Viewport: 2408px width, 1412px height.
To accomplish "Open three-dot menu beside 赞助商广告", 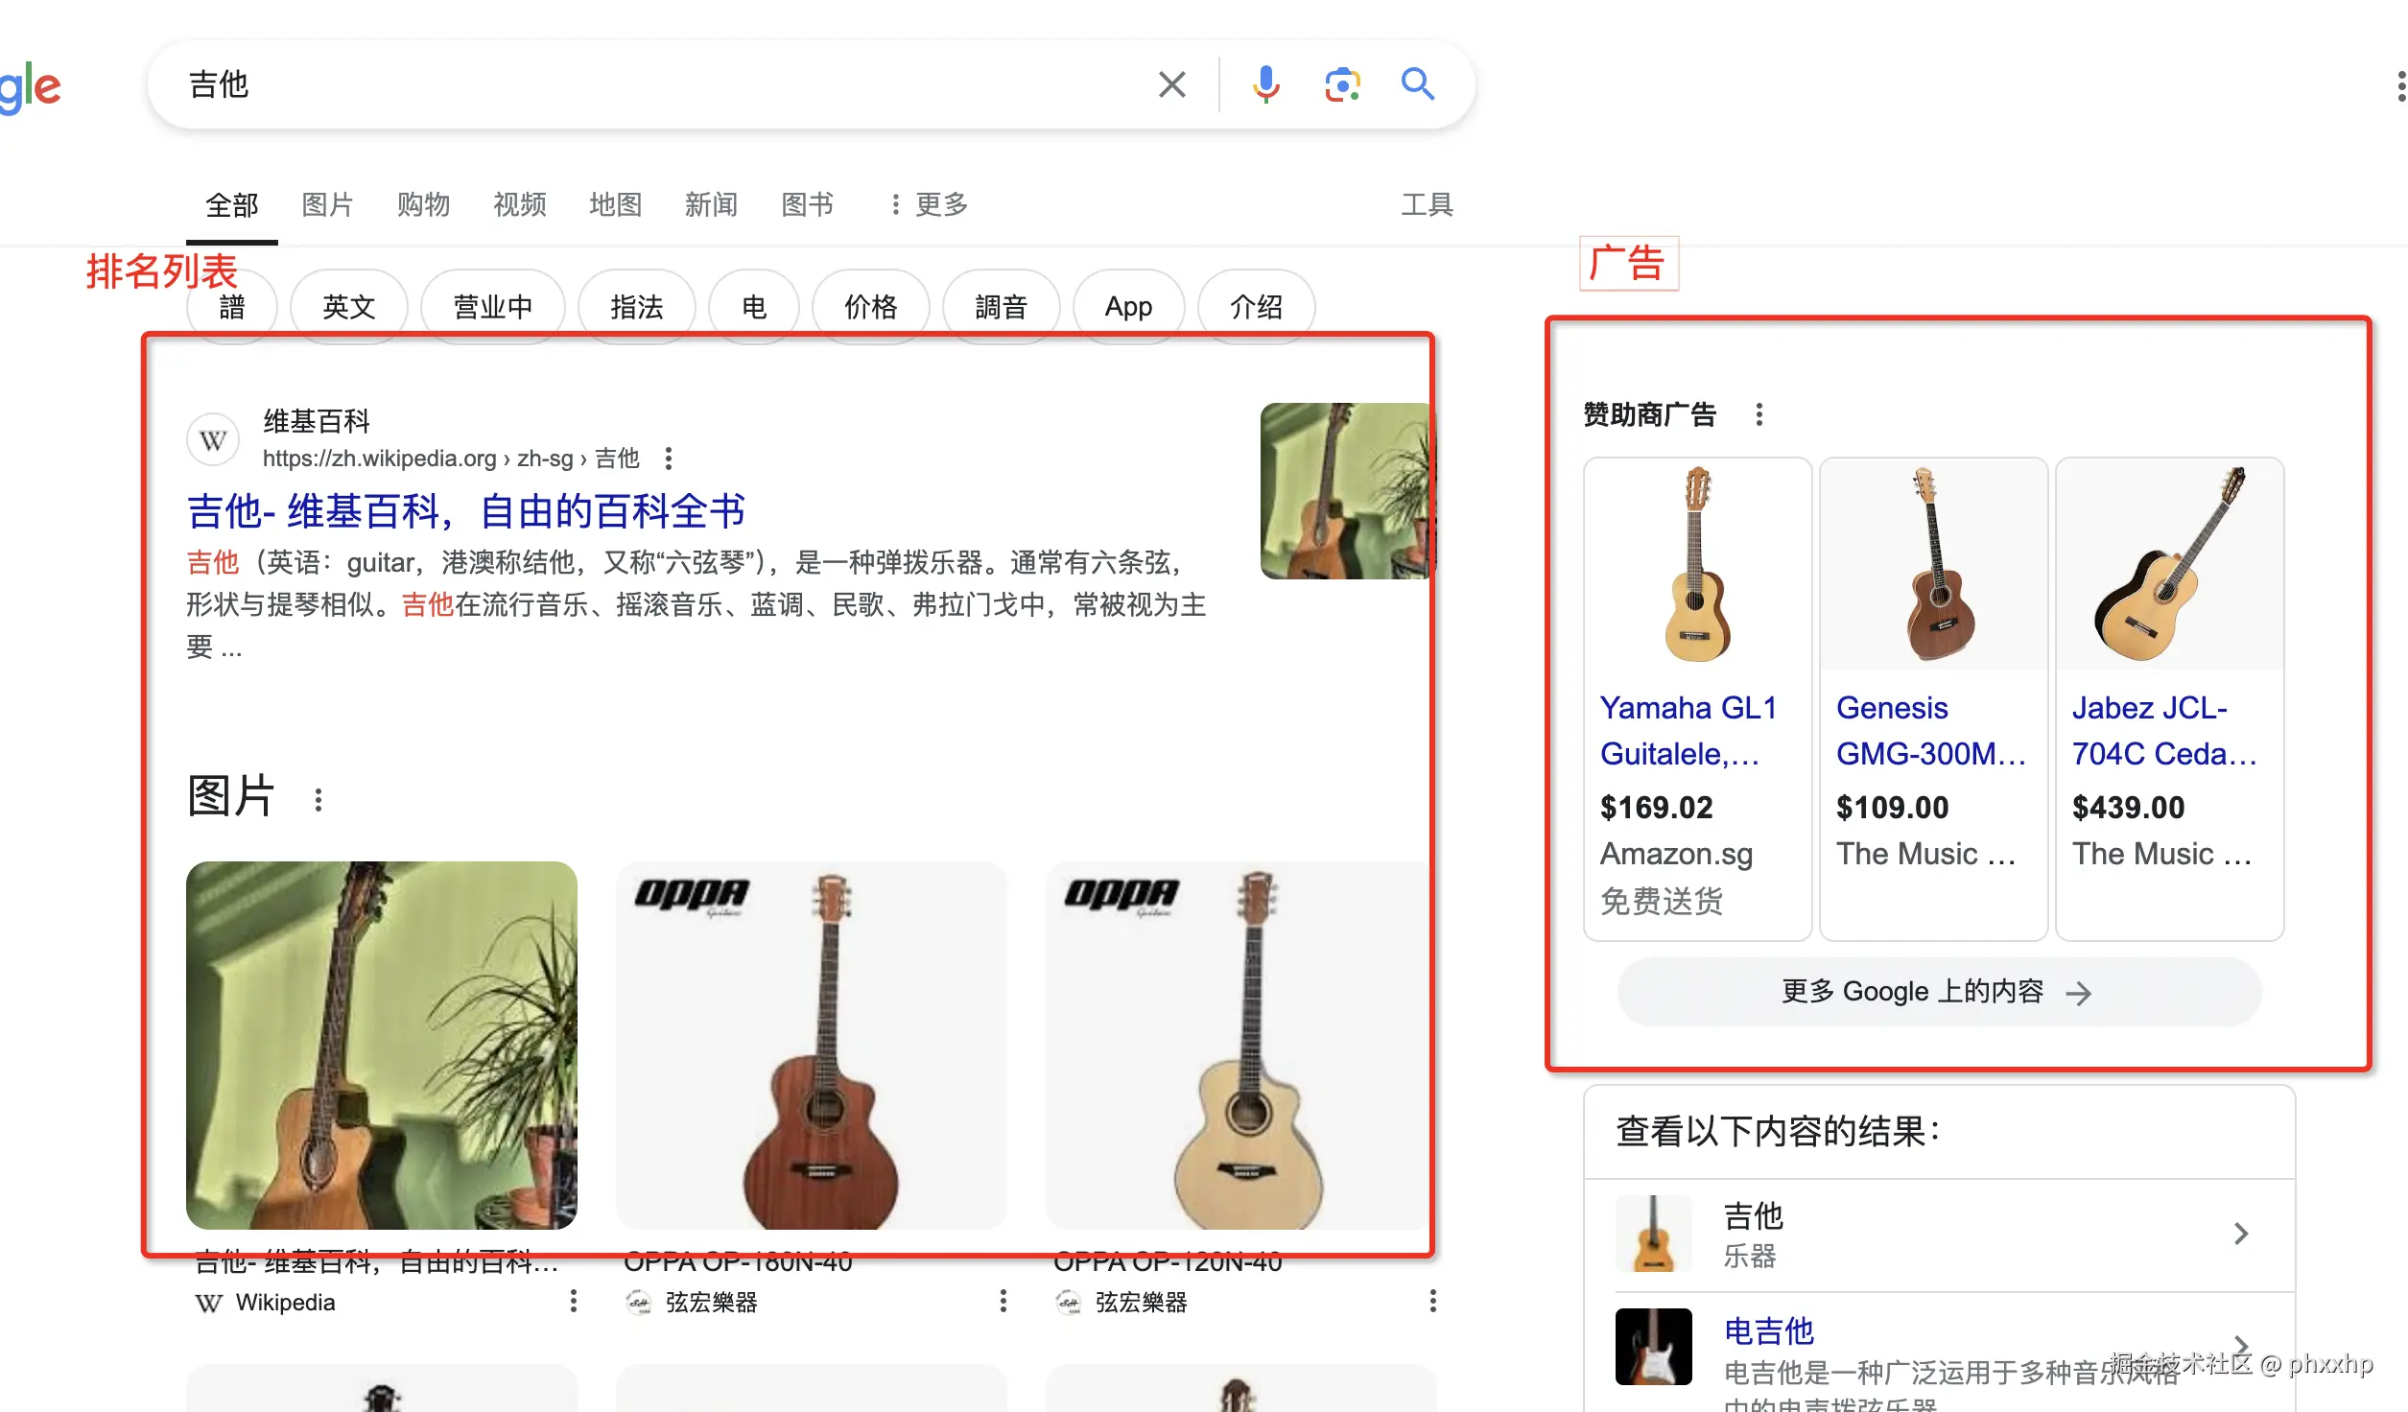I will coord(1759,414).
